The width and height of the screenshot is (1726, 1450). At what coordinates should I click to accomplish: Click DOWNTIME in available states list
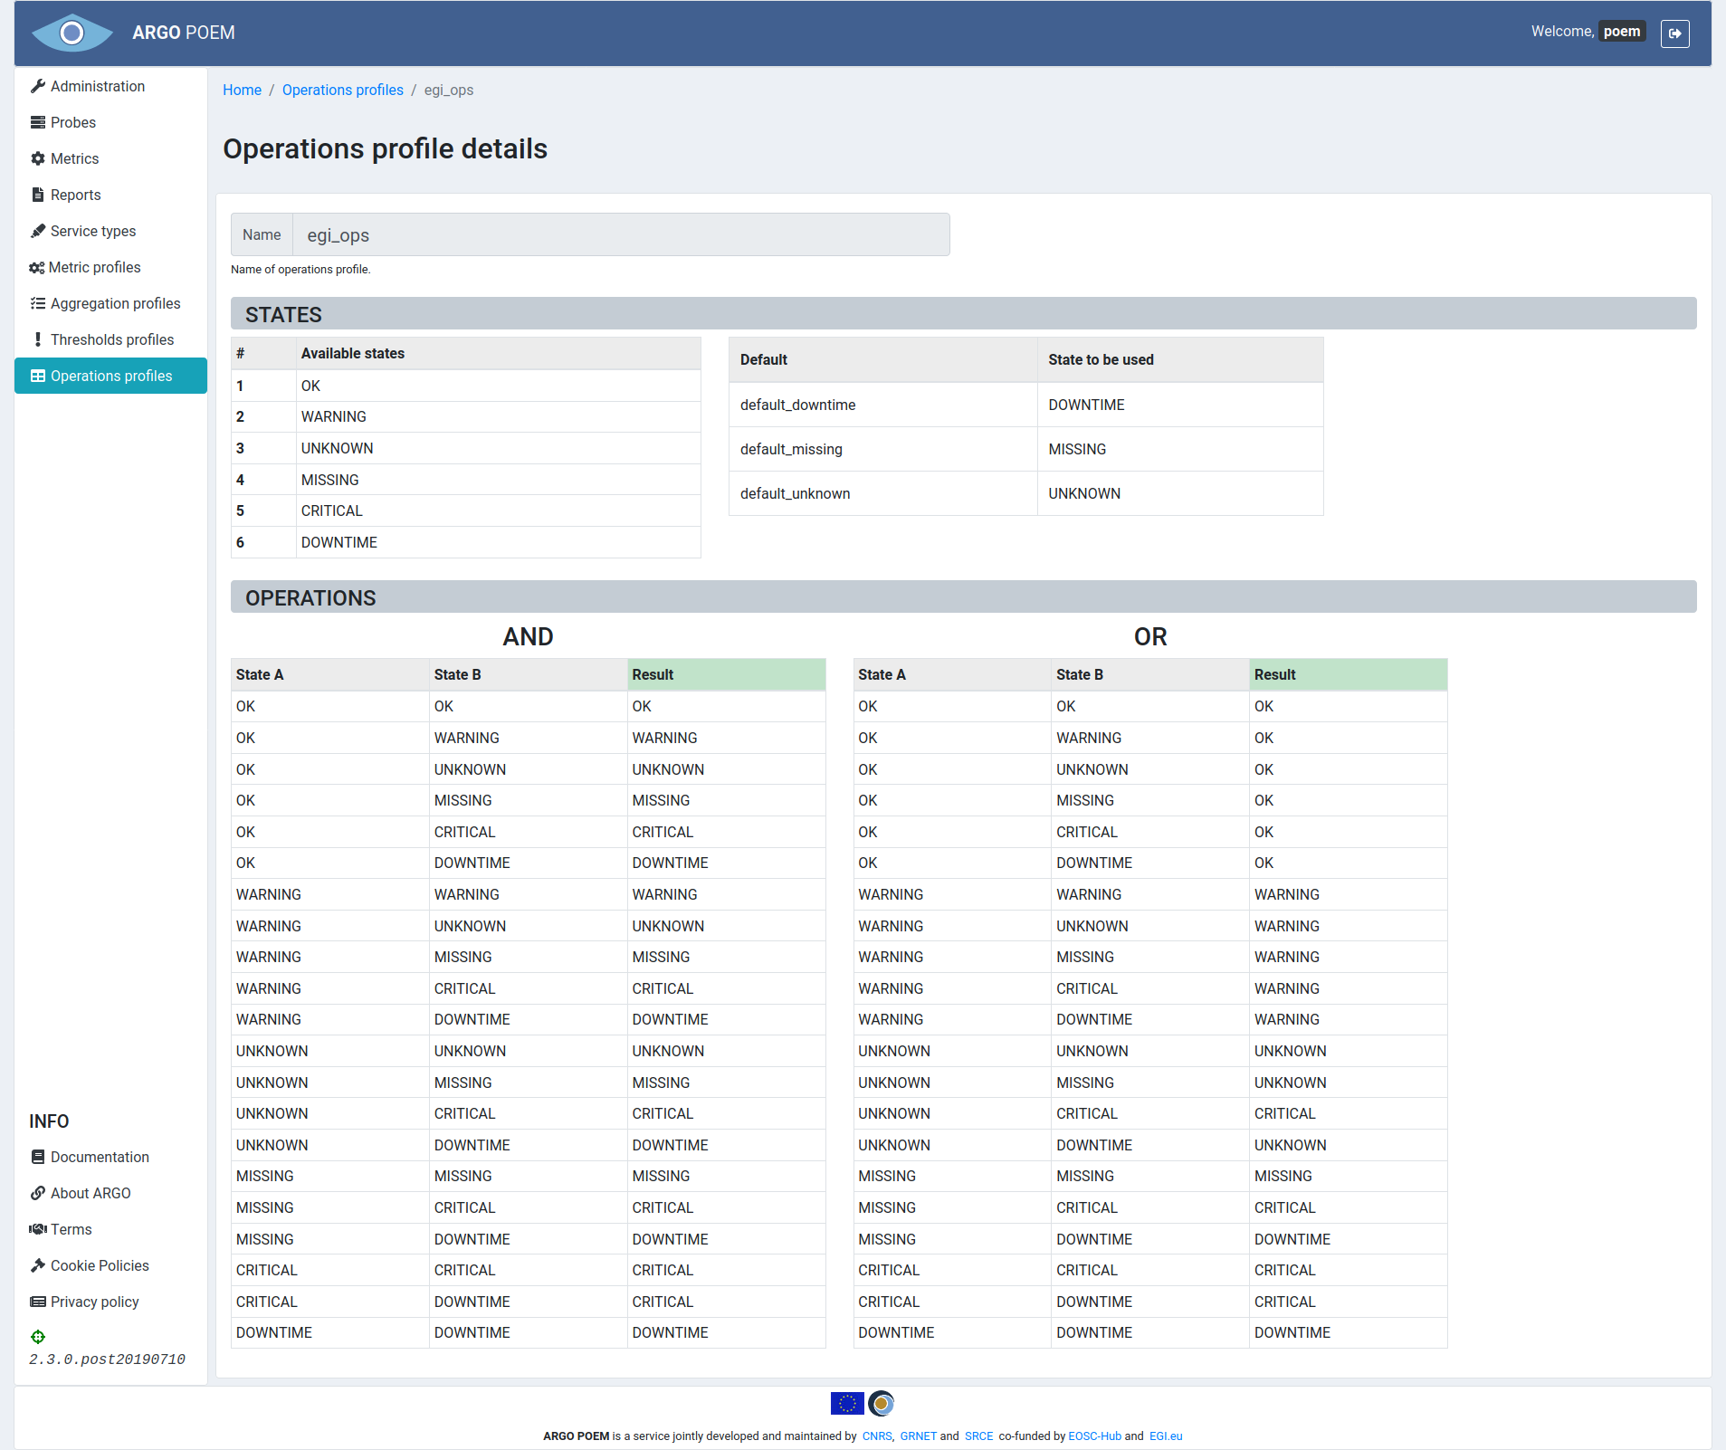pyautogui.click(x=339, y=542)
